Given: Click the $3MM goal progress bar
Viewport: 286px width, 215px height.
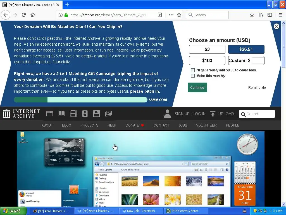Looking at the screenshot, I should click(81, 100).
